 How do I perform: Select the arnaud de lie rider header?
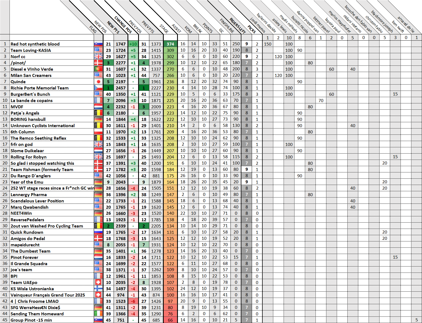406,25
